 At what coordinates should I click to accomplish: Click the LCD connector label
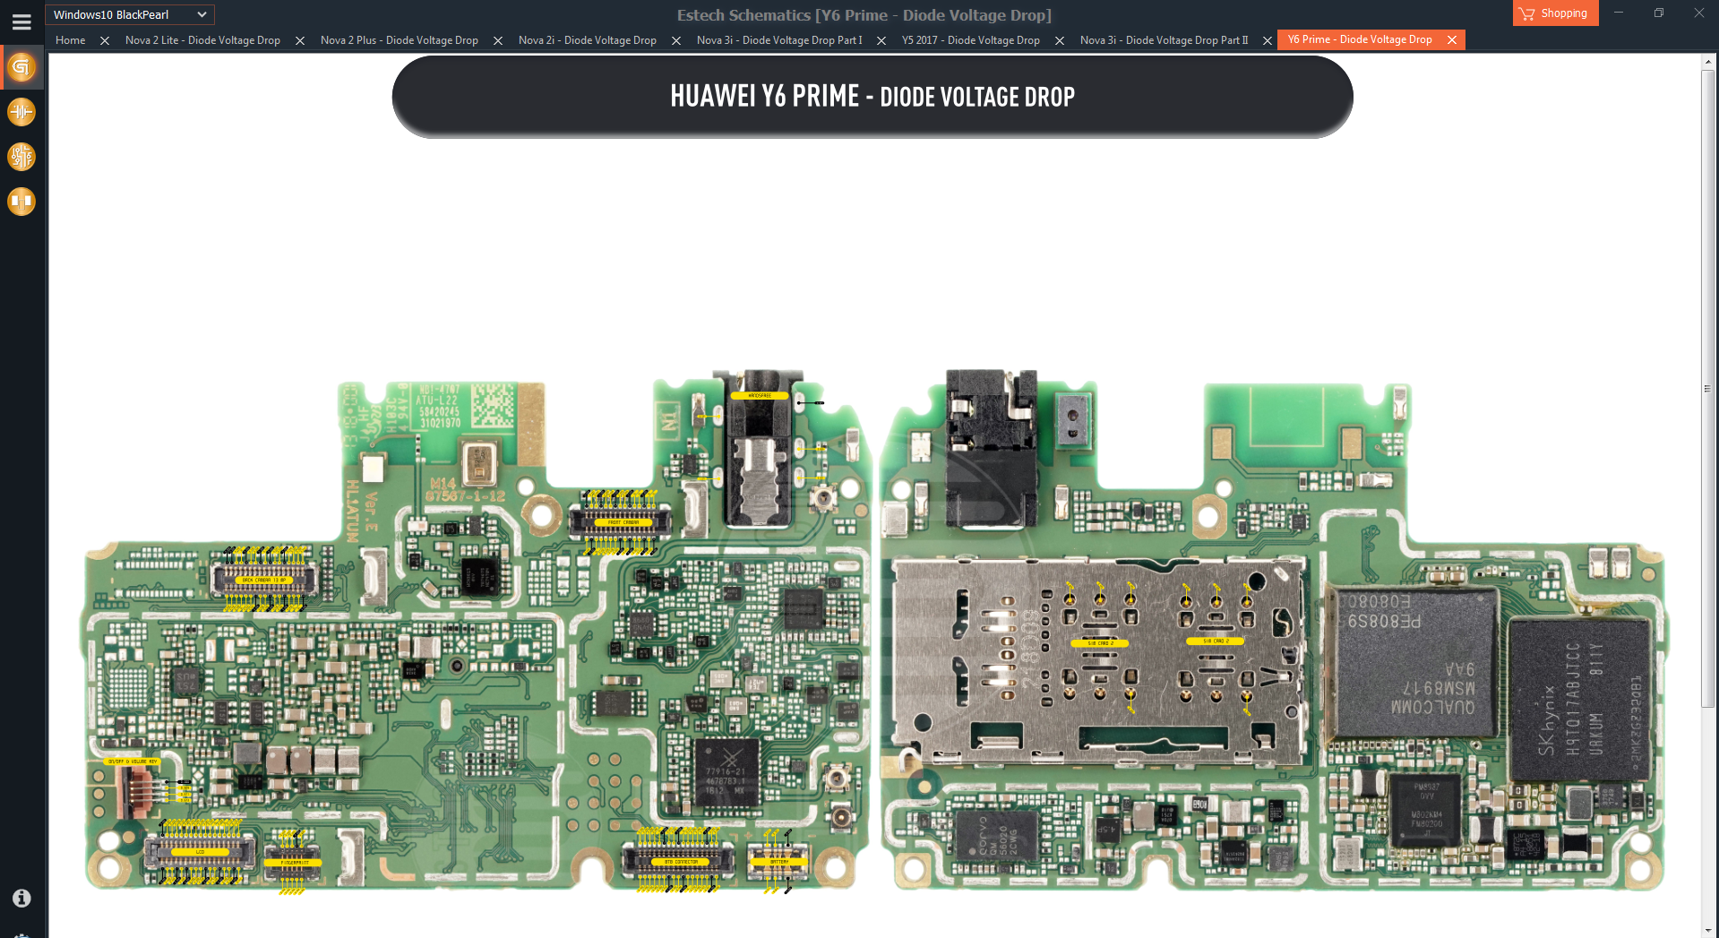coord(201,852)
